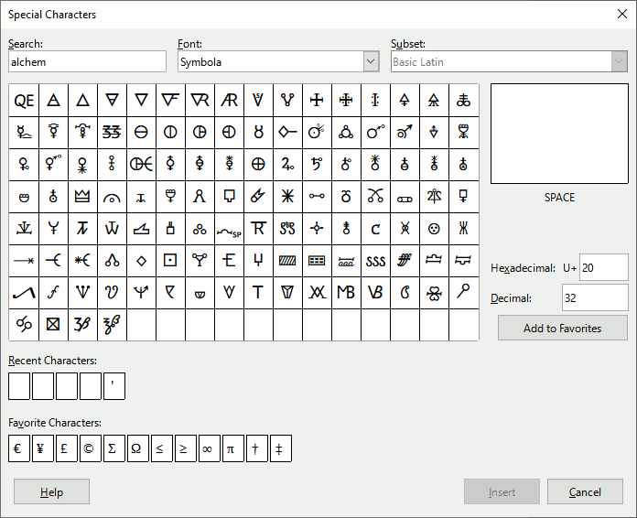Viewport: 637px width, 518px height.
Task: Open Help for Special Characters
Action: click(51, 491)
